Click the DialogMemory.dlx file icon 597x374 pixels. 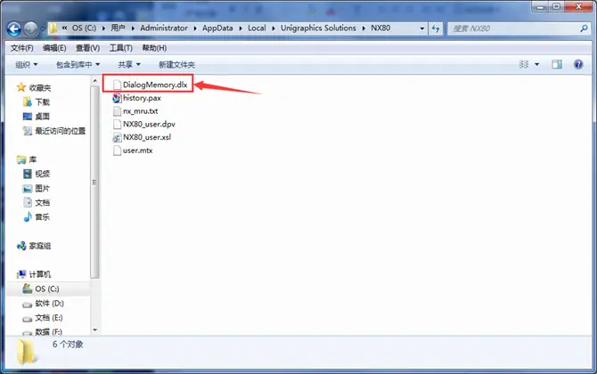[117, 85]
